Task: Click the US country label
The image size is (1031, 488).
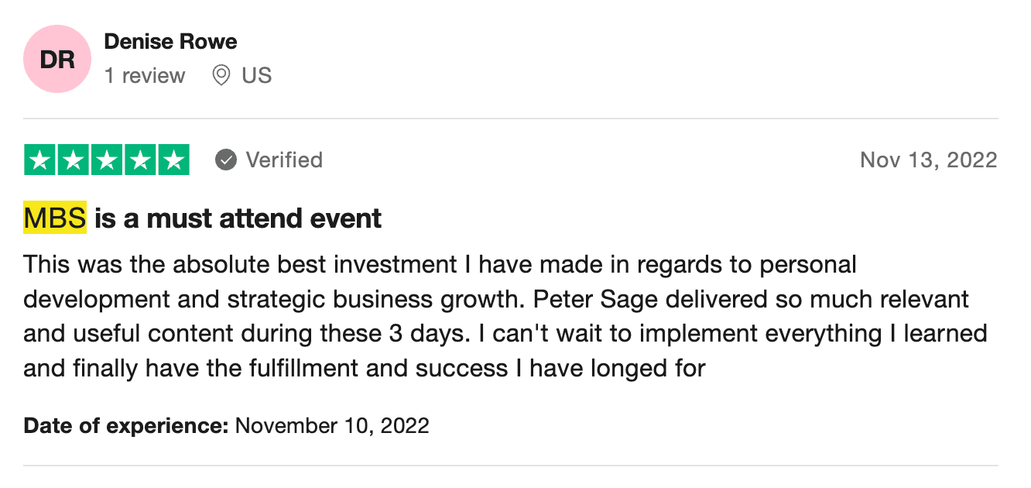Action: [x=256, y=76]
